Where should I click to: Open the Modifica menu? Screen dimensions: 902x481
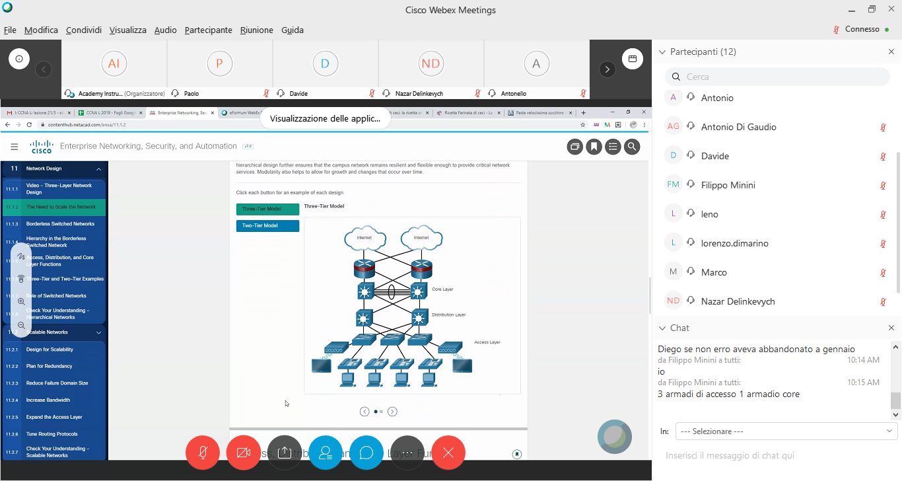click(41, 30)
